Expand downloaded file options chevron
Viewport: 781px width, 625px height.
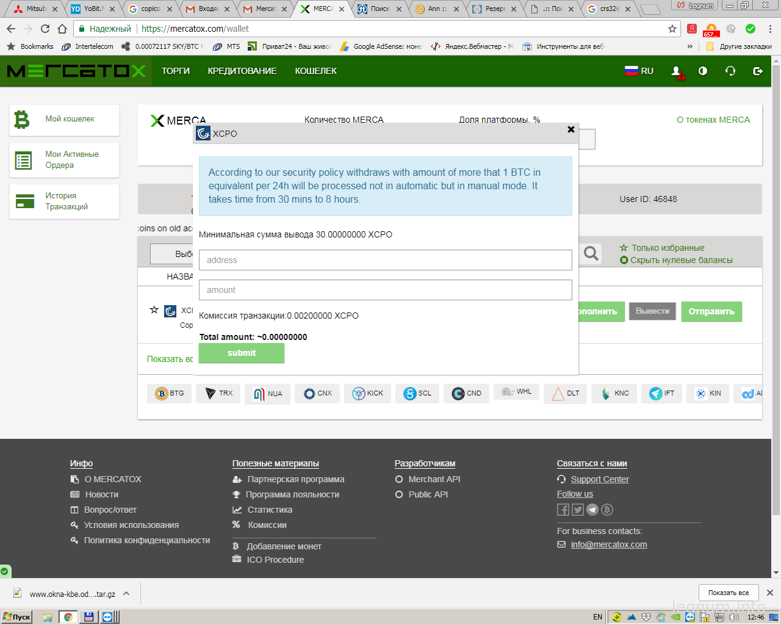pyautogui.click(x=126, y=593)
